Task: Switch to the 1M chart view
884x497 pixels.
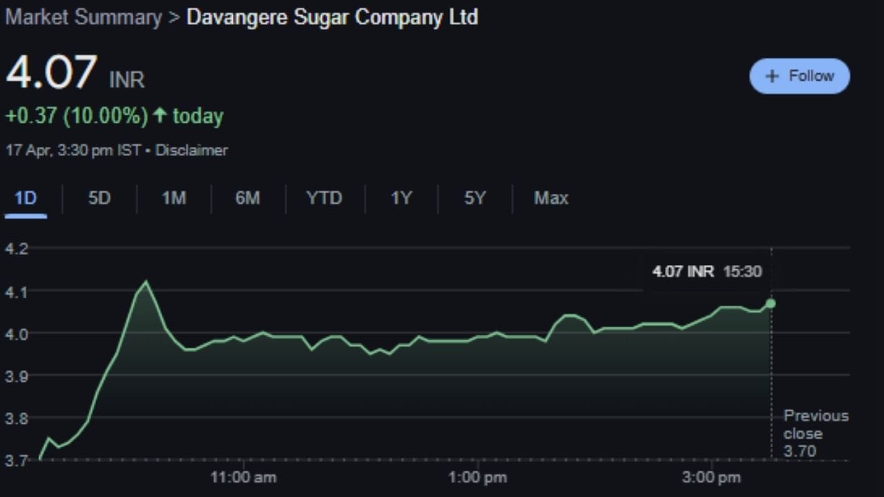Action: click(173, 198)
